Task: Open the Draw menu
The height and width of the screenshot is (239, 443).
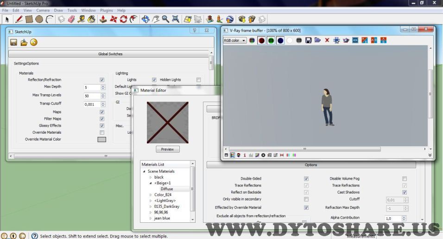Action: (58, 10)
